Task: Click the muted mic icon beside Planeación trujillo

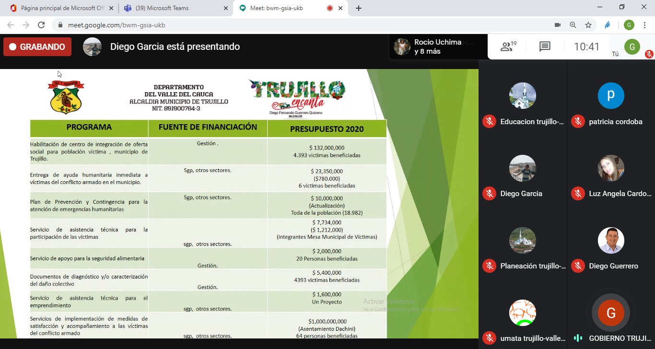Action: click(x=489, y=266)
